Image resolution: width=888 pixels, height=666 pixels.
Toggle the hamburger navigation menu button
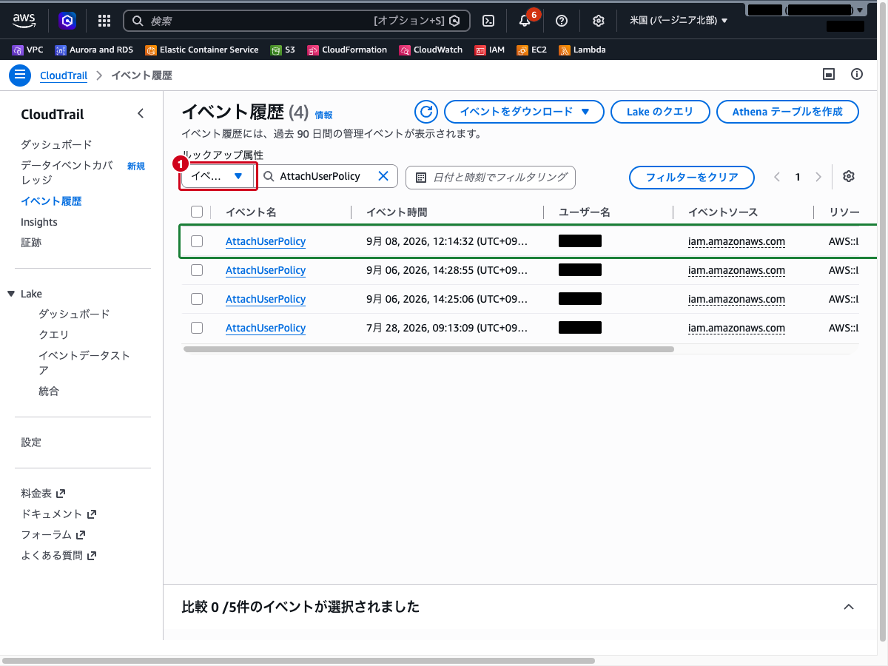click(20, 75)
